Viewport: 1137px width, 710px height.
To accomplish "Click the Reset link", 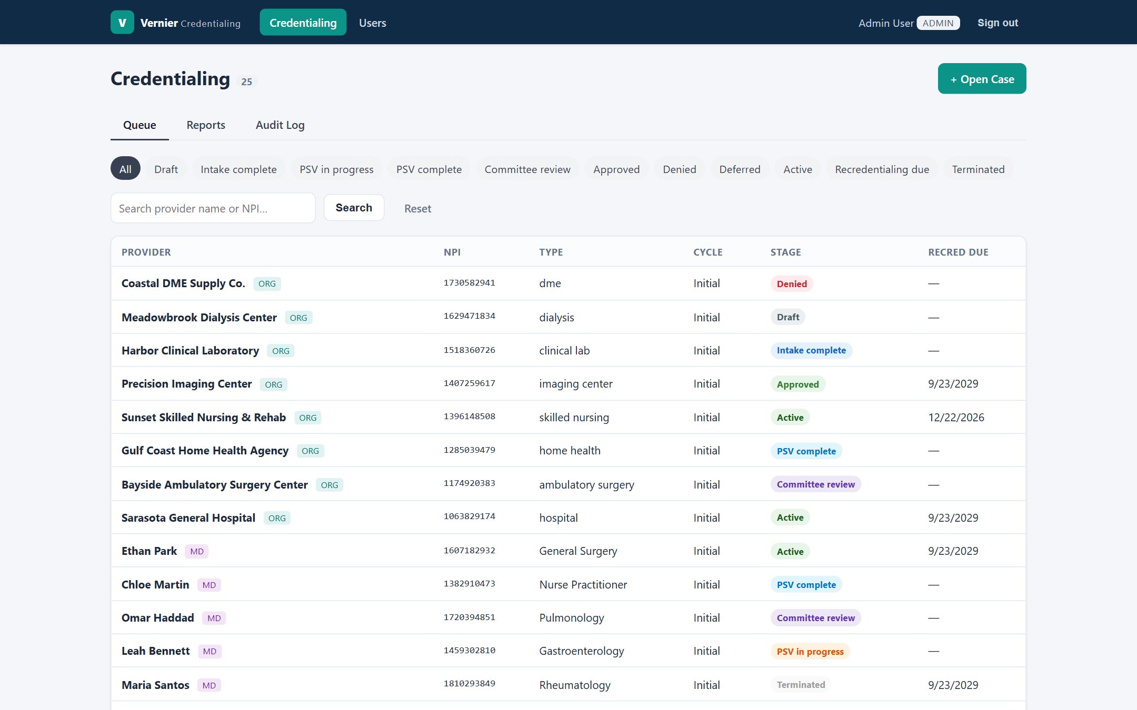I will point(417,208).
